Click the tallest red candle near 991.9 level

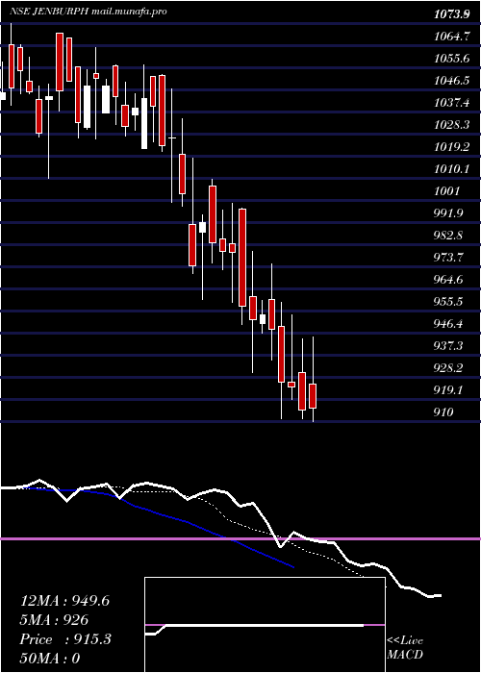[x=242, y=258]
